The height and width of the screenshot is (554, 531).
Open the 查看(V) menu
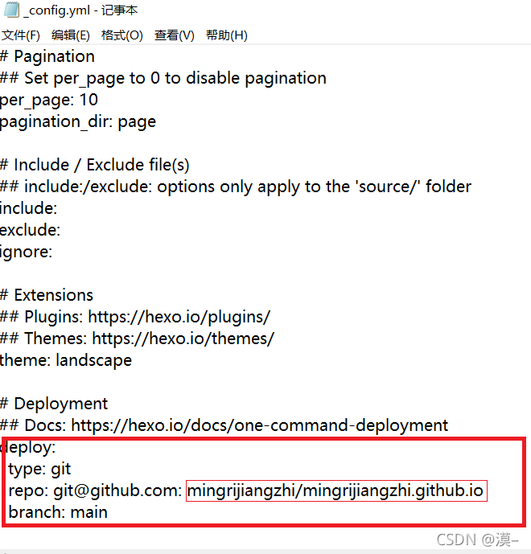coord(175,35)
